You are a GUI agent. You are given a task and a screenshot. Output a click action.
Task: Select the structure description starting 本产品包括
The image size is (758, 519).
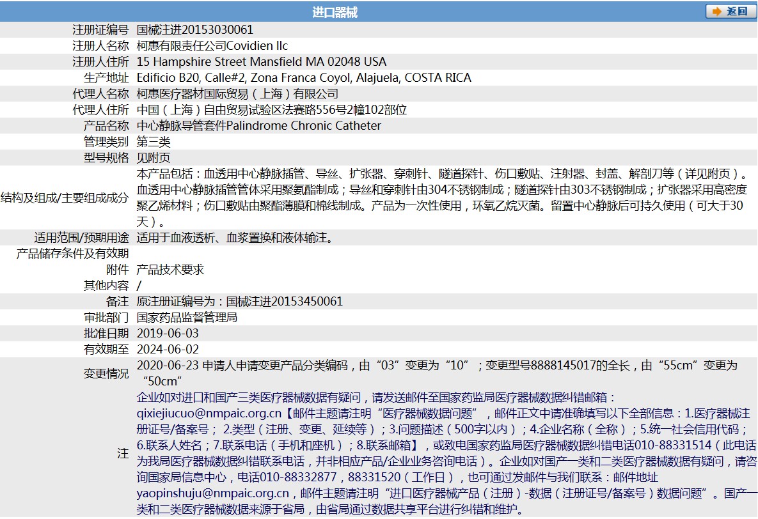click(x=443, y=198)
